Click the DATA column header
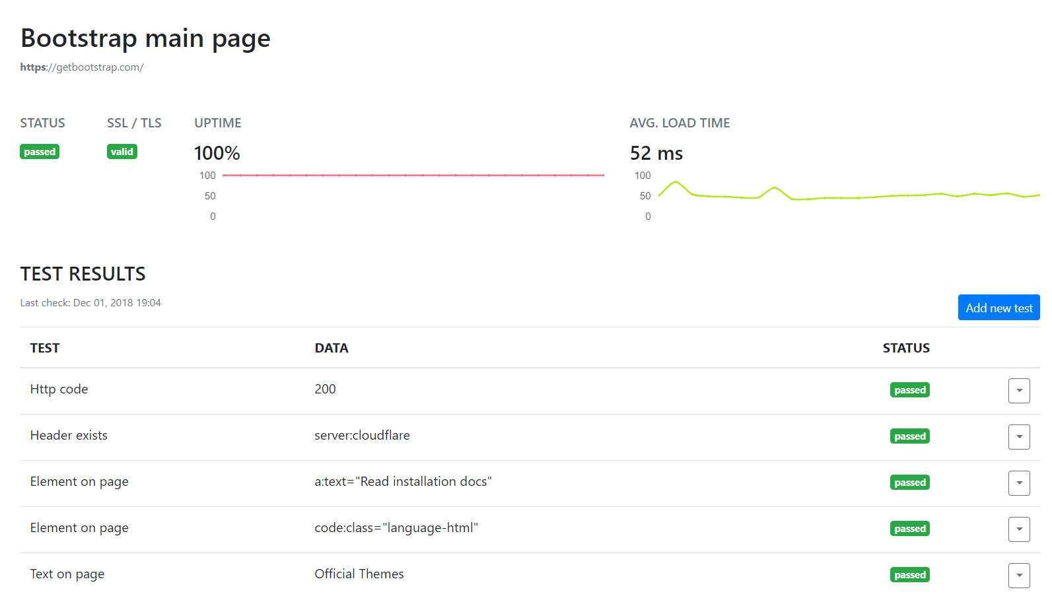1052x606 pixels. [331, 348]
